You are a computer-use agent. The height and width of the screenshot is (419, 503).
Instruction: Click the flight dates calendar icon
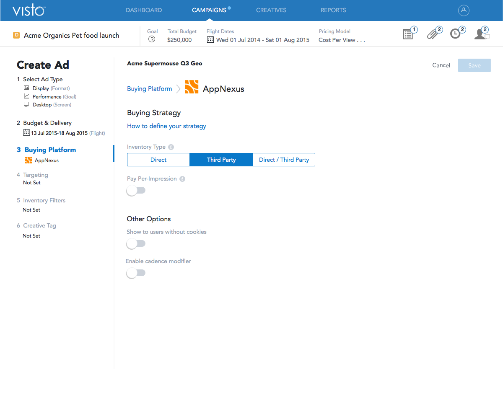coord(210,40)
